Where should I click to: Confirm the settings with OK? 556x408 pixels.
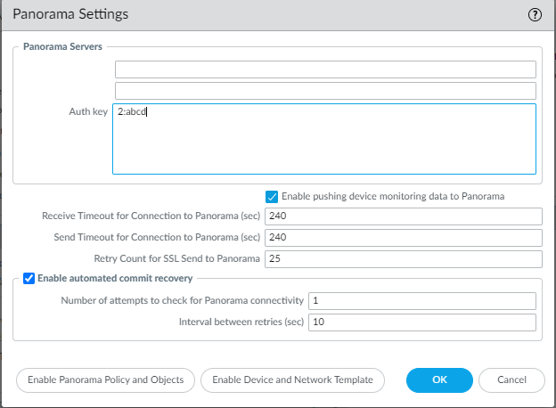pyautogui.click(x=439, y=379)
